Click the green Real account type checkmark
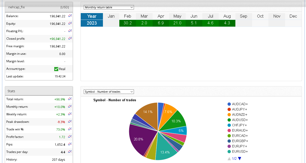 click(56, 69)
